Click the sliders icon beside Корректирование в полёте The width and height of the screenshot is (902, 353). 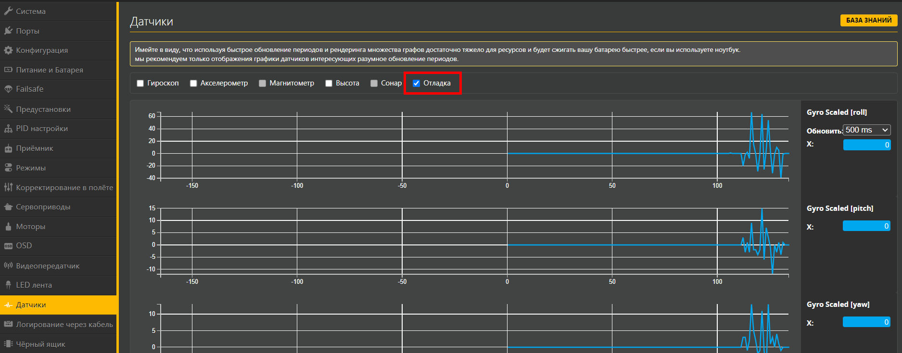[x=8, y=187]
